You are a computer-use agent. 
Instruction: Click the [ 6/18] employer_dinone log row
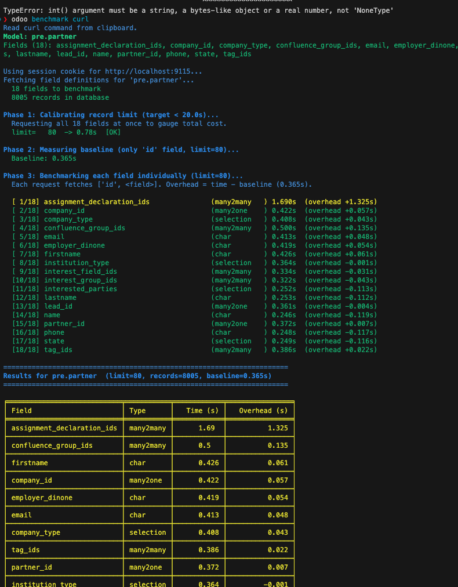(x=195, y=245)
